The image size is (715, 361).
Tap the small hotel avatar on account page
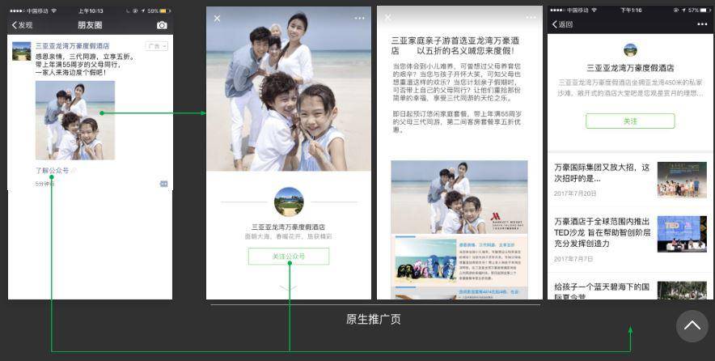tap(630, 49)
